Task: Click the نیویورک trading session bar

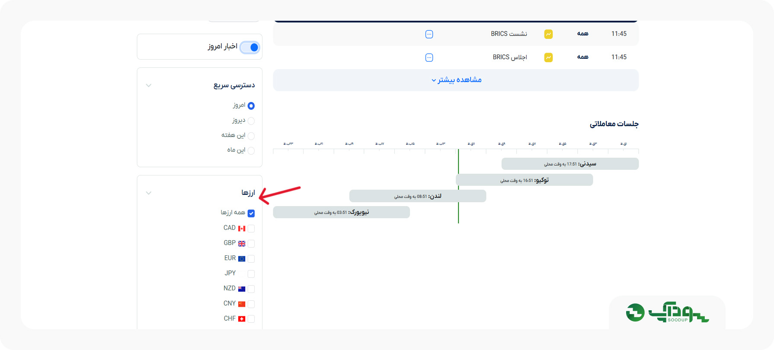Action: [x=342, y=212]
